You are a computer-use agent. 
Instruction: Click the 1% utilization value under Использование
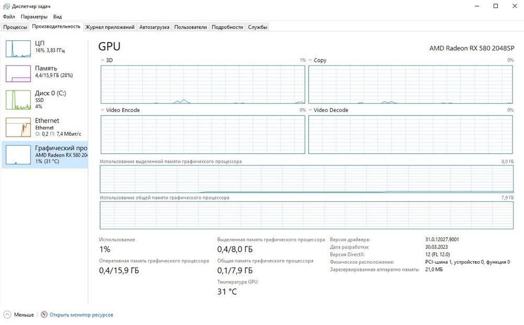[105, 249]
